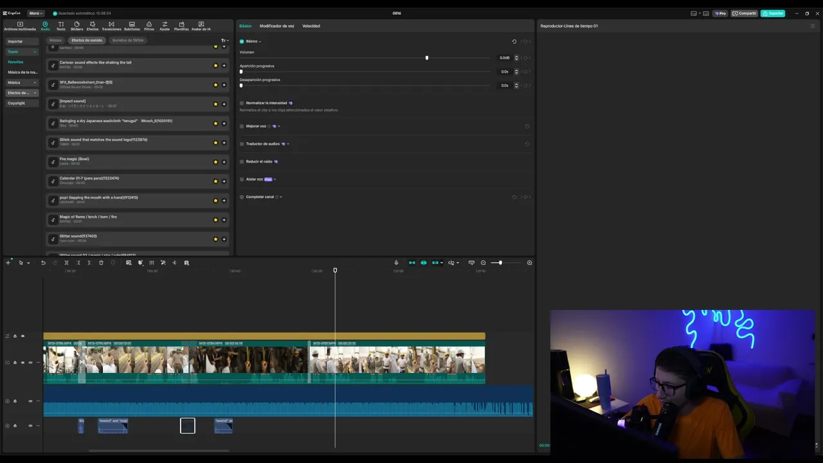The height and width of the screenshot is (463, 823).
Task: Uncheck the Básico checkbox
Action: (242, 41)
